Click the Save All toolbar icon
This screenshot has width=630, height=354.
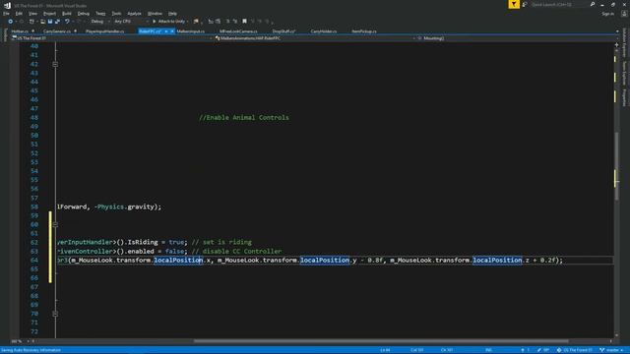coord(57,22)
